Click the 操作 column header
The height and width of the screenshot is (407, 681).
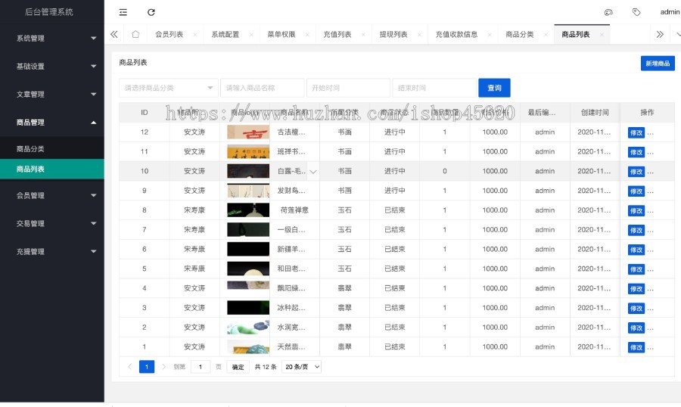647,113
